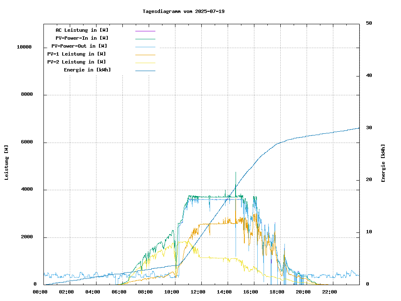Image resolution: width=401 pixels, height=301 pixels.
Task: Click the 30 value on the energy axis
Action: pos(369,128)
